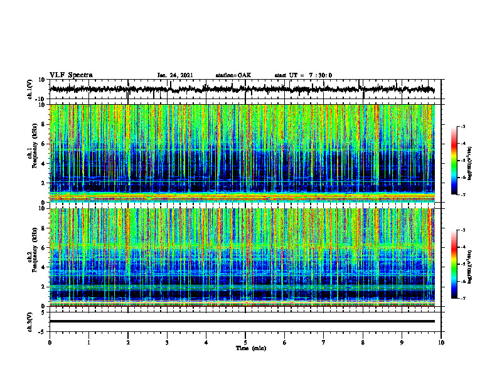This screenshot has width=497, height=384.
Task: Click the ch.2 colorbar "log(PSD)" units label
Action: 470,267
